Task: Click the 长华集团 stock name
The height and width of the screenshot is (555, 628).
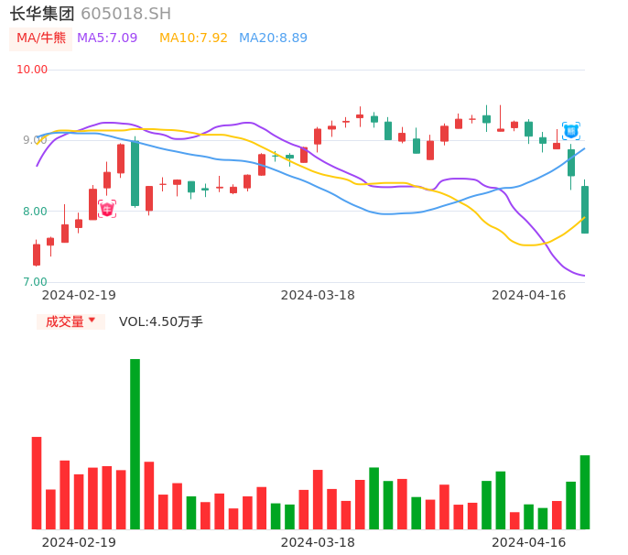Action: 42,14
